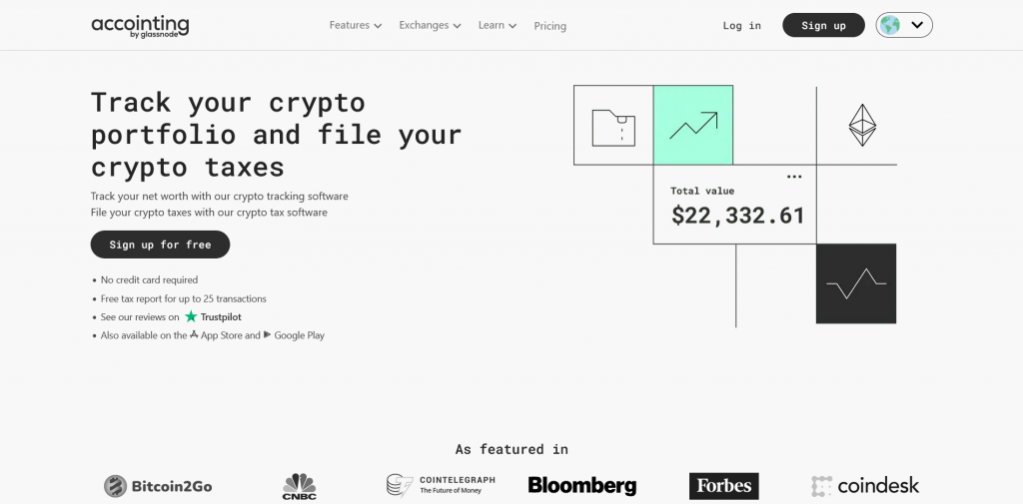Click the Forbes logo
1023x504 pixels.
(x=723, y=486)
